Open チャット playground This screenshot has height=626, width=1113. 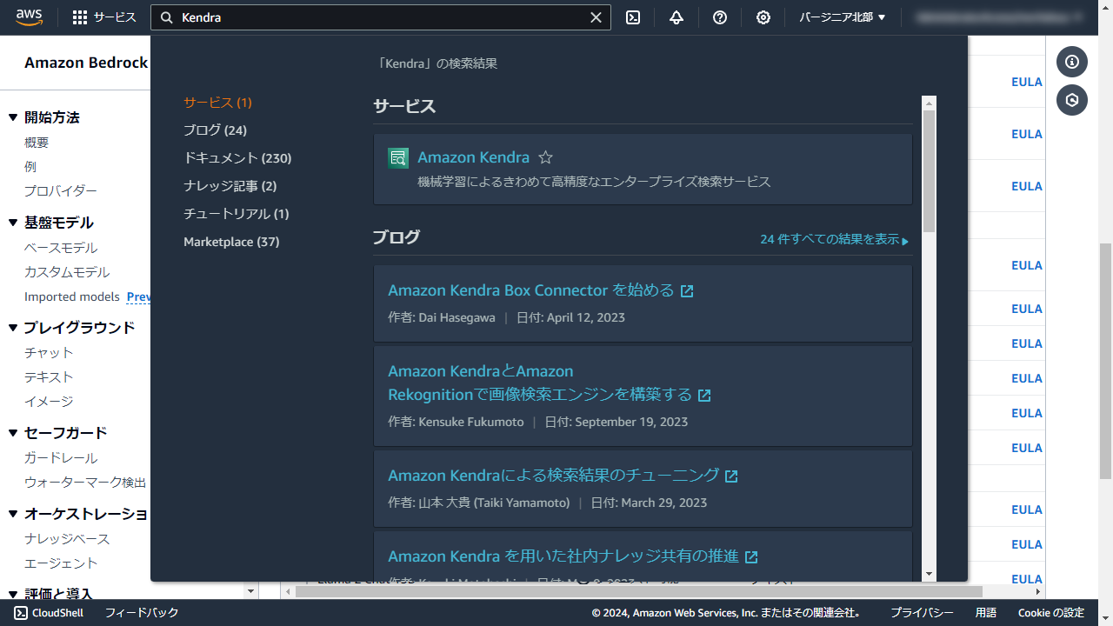click(x=49, y=353)
